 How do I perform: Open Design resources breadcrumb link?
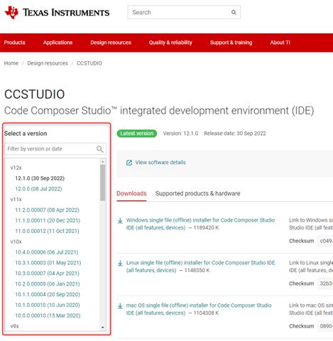48,63
